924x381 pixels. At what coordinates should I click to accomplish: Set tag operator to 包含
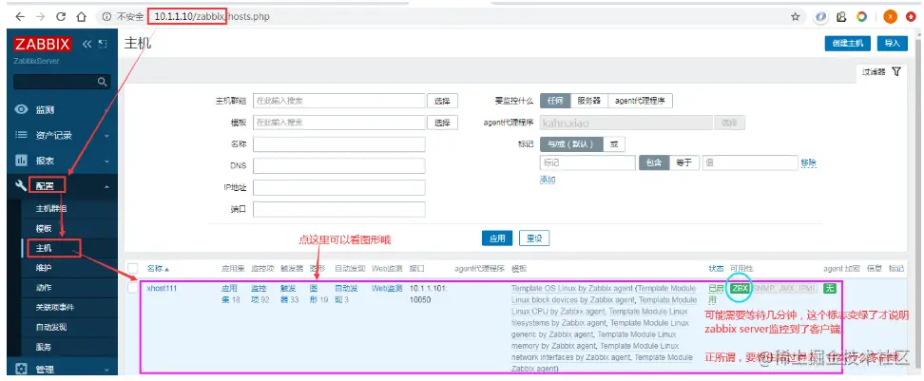tap(654, 162)
